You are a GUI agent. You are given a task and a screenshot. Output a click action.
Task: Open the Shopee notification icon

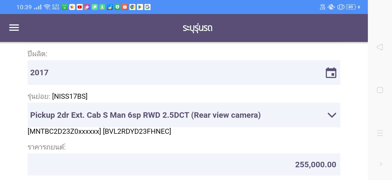pos(125,7)
